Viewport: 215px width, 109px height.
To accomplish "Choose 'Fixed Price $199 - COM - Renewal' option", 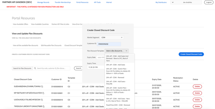I will pyautogui.click(x=120, y=105).
